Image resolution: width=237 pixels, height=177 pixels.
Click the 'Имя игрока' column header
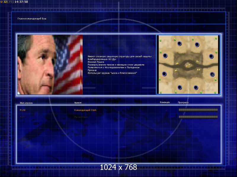26,103
